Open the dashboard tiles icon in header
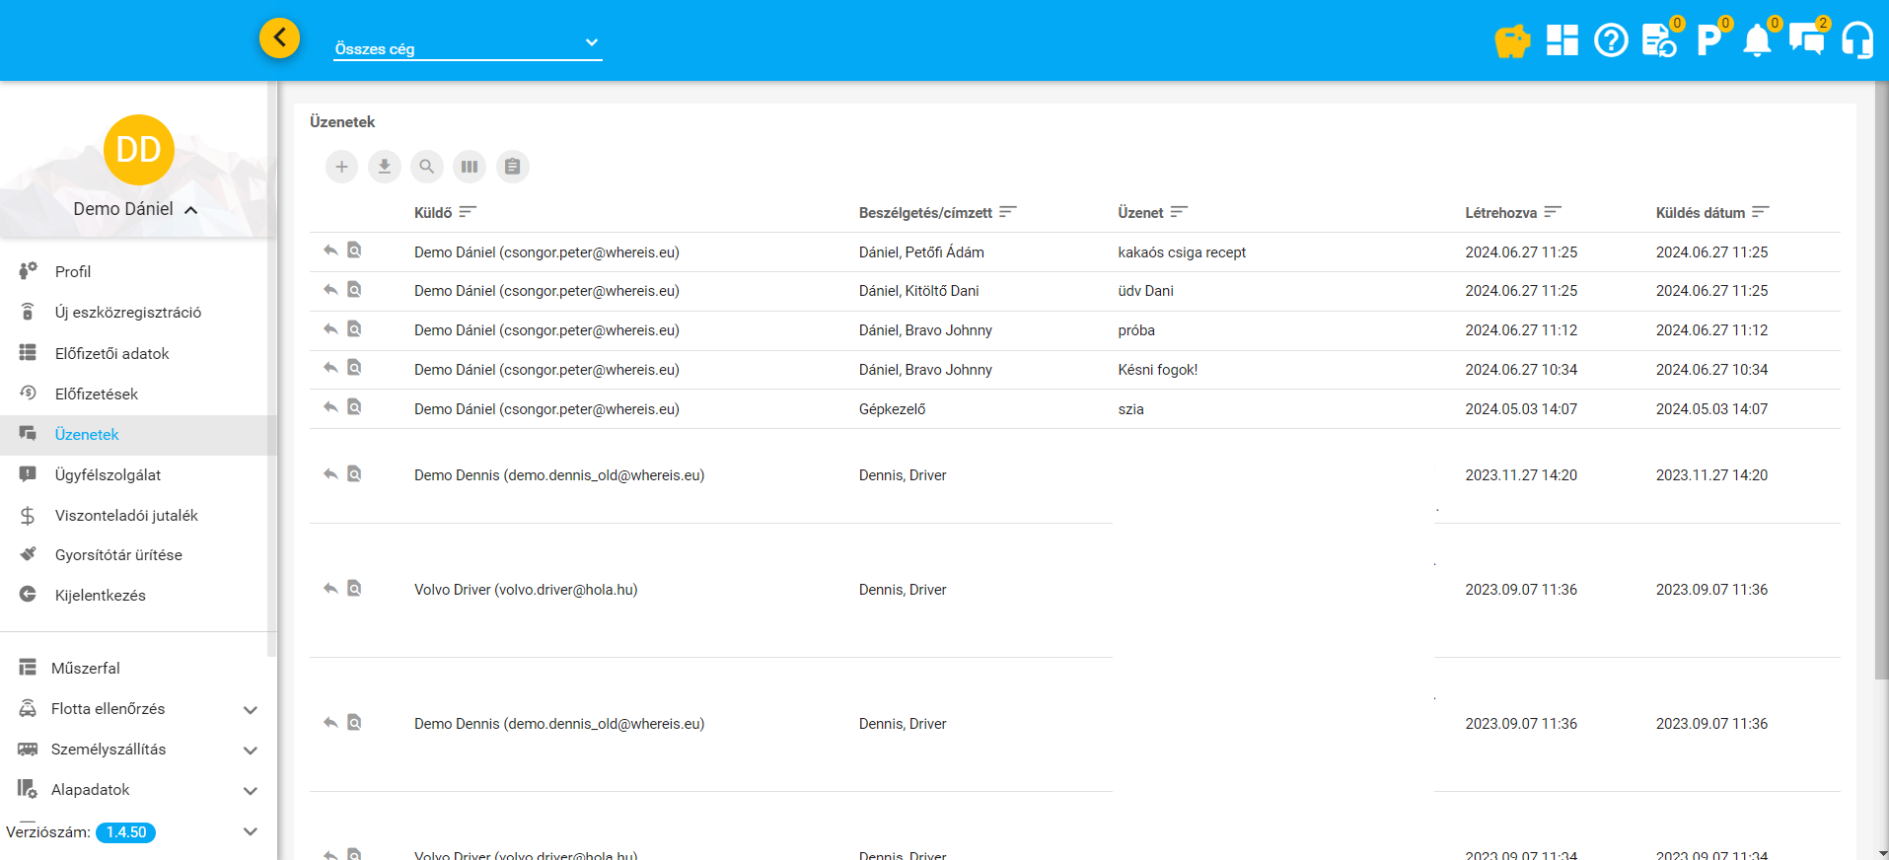Image resolution: width=1889 pixels, height=860 pixels. point(1562,40)
